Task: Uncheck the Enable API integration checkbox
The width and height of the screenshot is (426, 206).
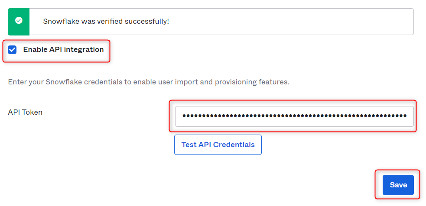Action: (x=12, y=50)
